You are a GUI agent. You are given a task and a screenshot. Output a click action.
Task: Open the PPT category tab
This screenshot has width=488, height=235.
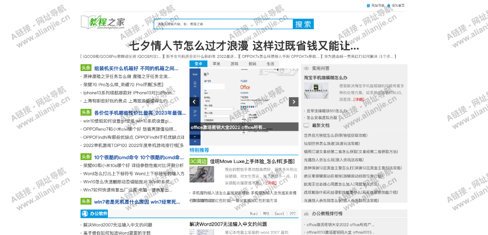[x=293, y=214]
